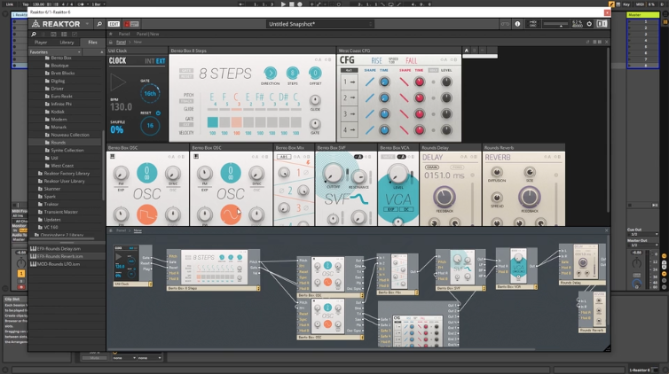Switch to the Library tab
Viewport: 669px width, 374px height.
(67, 43)
